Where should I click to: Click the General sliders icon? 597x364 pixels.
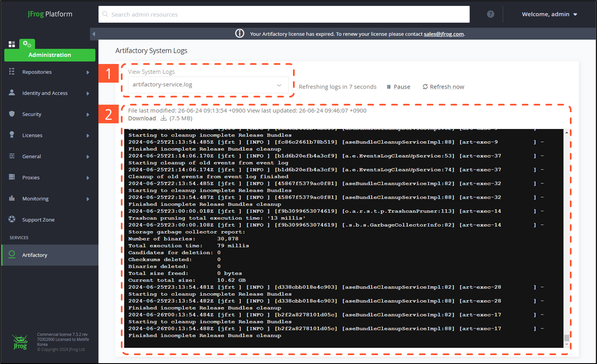coord(12,156)
